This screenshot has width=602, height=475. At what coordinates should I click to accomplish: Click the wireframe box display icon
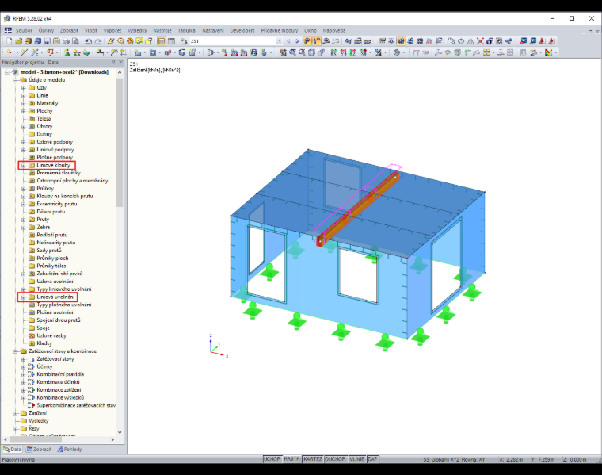pos(311,52)
